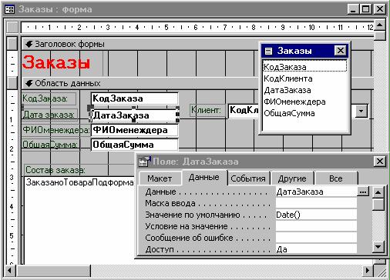The height and width of the screenshot is (280, 390).
Task: Click the form selector box beside ruler
Action: pos(12,27)
